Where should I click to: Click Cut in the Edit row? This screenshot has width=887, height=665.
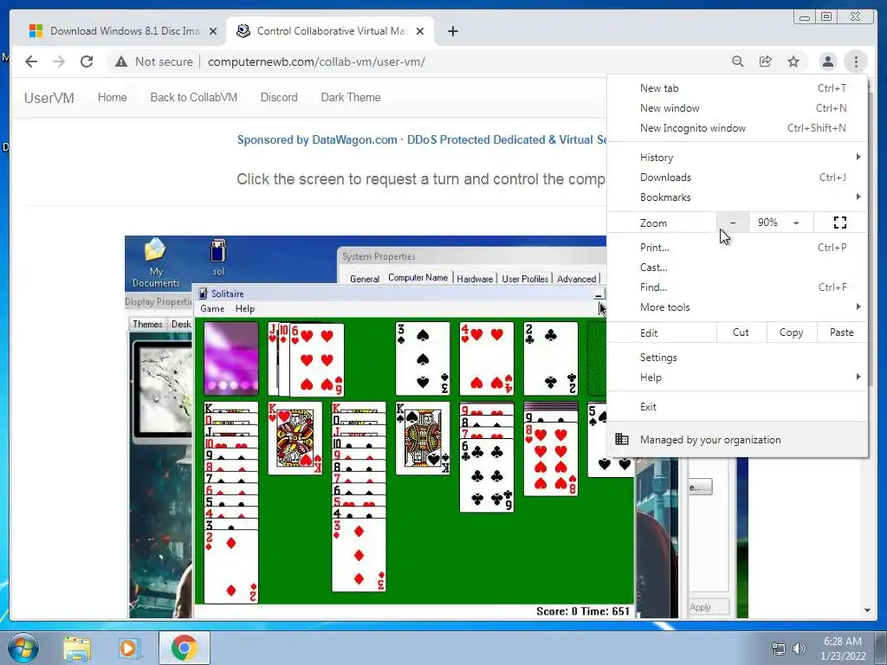click(x=741, y=332)
